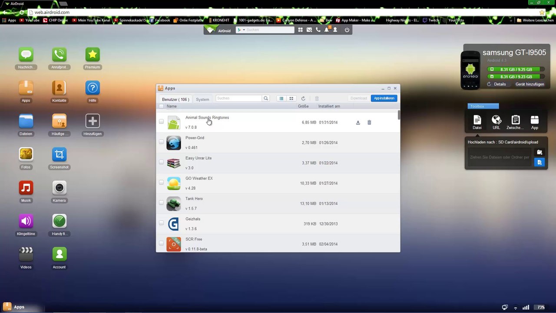Check the Easy Unrar Lite checkbox
The width and height of the screenshot is (556, 313).
pos(161,162)
